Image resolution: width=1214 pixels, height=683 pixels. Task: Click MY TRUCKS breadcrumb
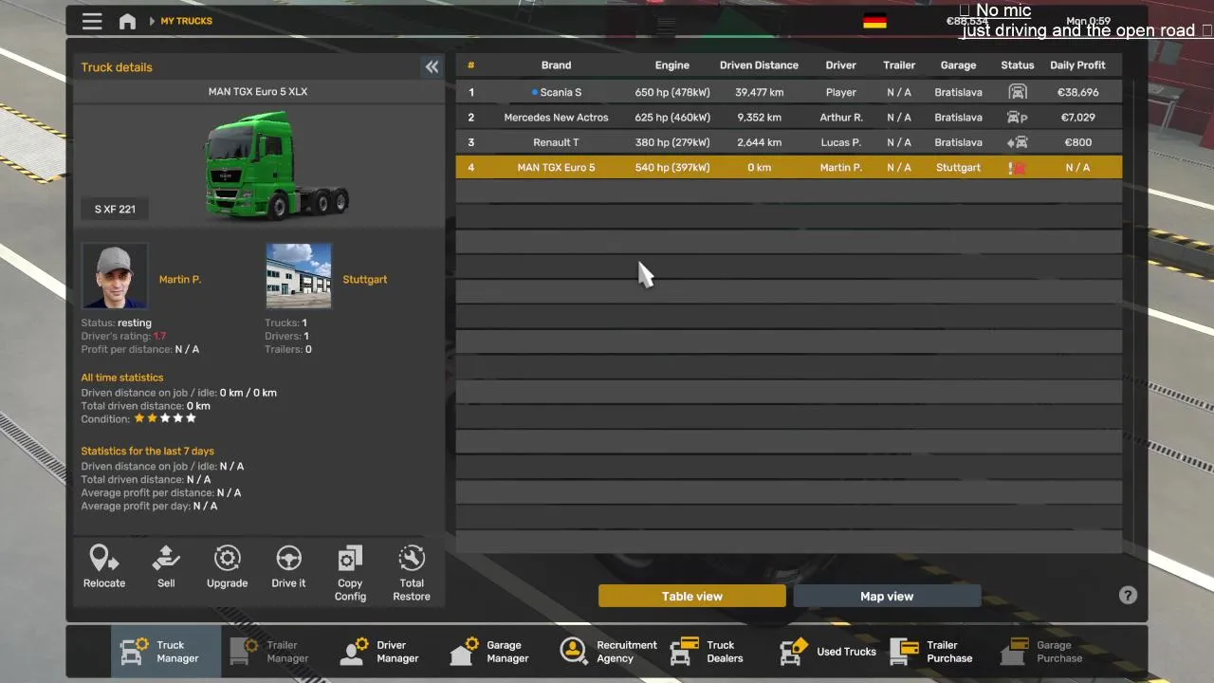point(187,21)
